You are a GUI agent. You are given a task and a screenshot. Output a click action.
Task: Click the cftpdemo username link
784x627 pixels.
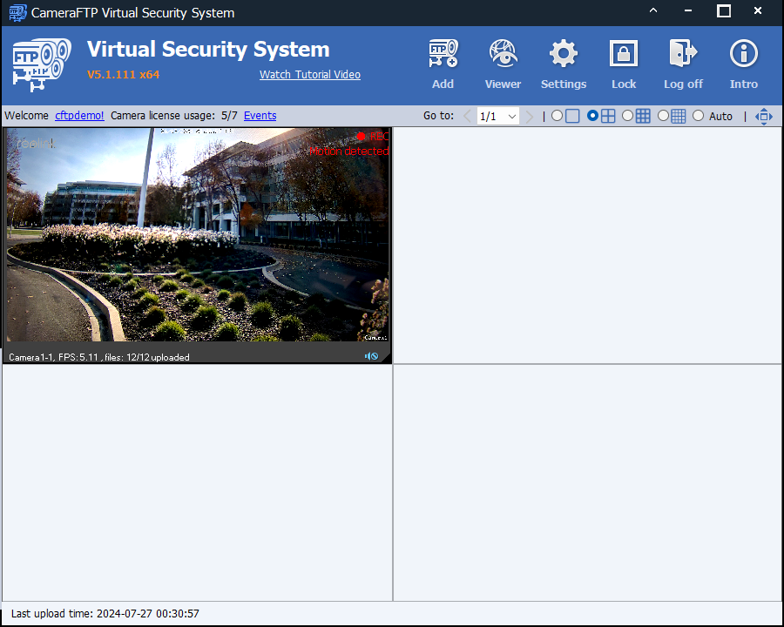[79, 116]
